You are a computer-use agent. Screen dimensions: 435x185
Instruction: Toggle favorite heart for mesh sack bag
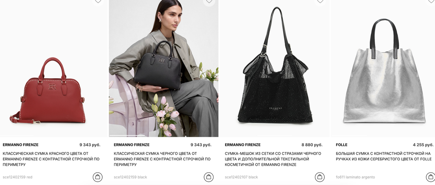tap(319, 1)
